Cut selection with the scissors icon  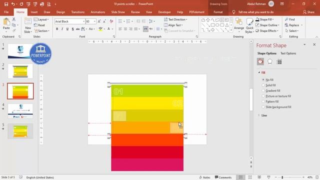[x=14, y=19]
